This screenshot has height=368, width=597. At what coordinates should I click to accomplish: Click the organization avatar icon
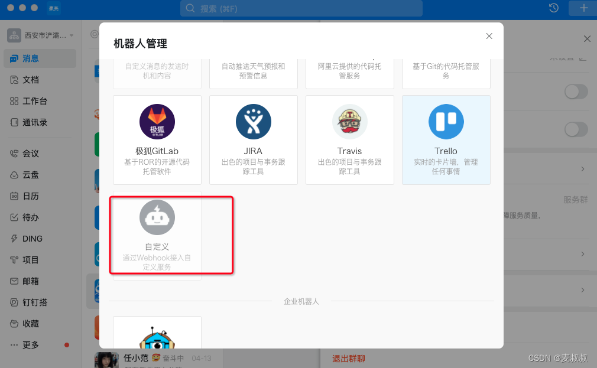(14, 35)
